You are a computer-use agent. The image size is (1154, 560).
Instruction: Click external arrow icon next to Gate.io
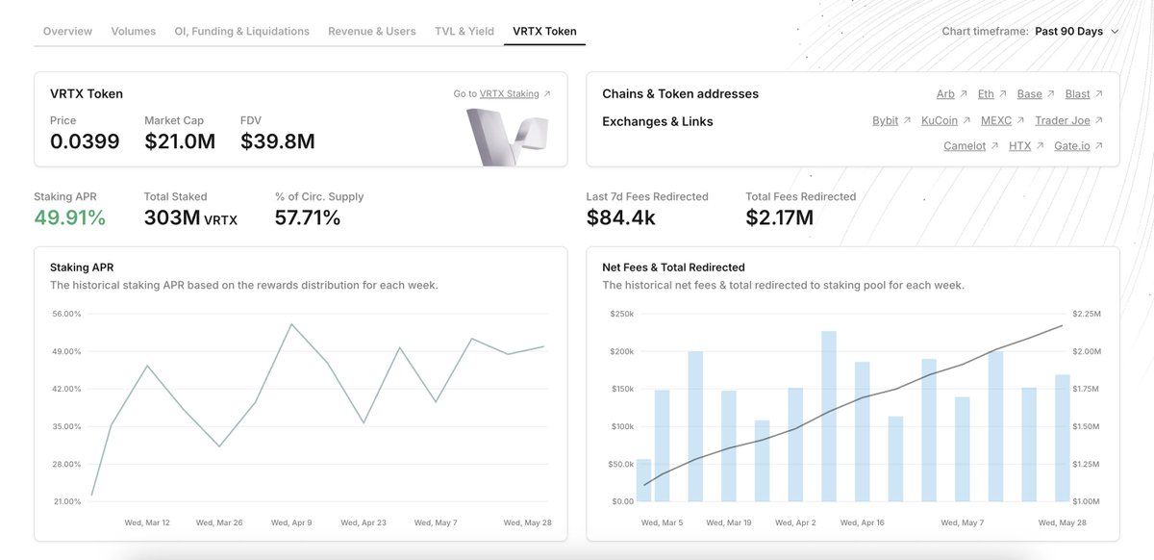[1099, 146]
